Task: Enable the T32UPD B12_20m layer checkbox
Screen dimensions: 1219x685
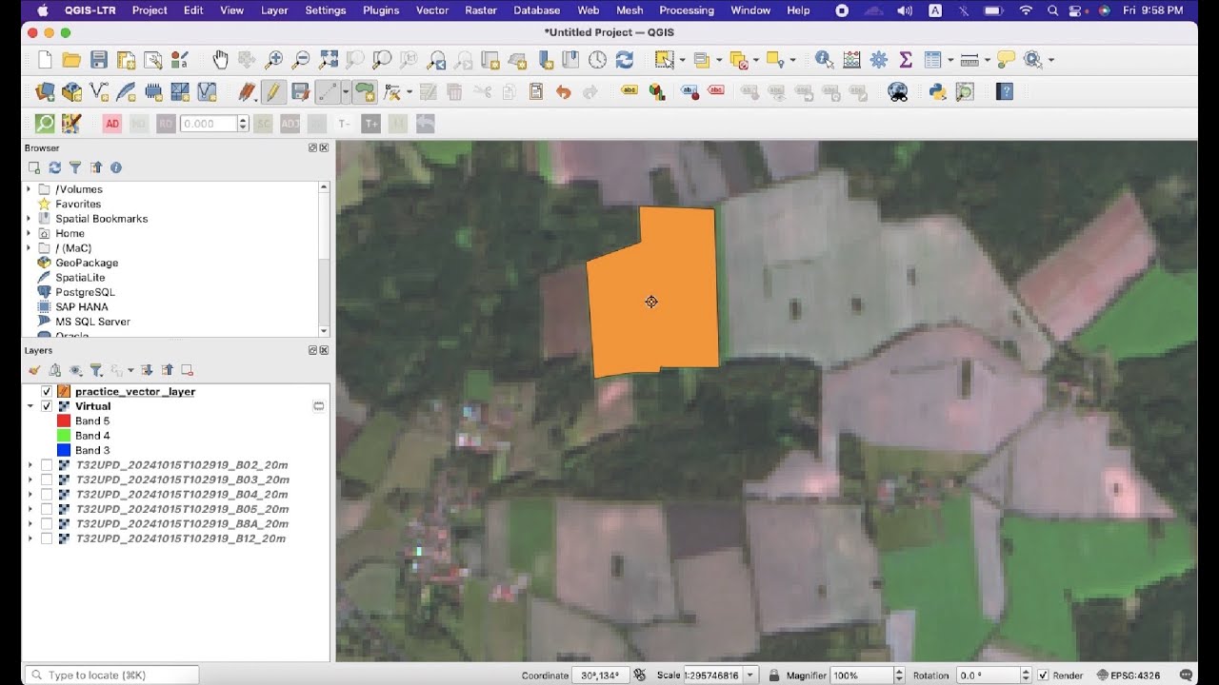Action: 47,538
